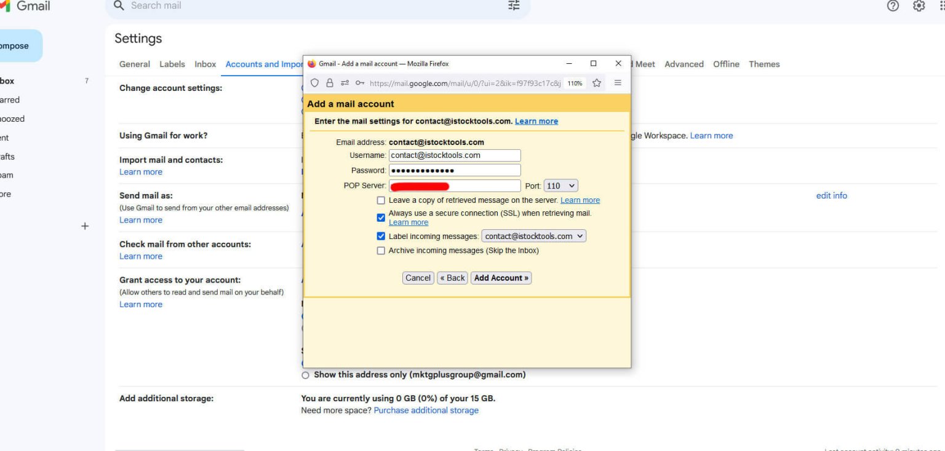Open the General settings tab
This screenshot has width=945, height=451.
[x=134, y=64]
